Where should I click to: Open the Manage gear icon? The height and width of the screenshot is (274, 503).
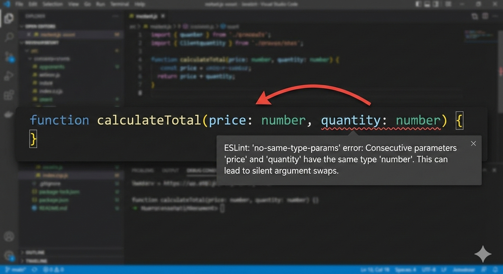pos(9,255)
